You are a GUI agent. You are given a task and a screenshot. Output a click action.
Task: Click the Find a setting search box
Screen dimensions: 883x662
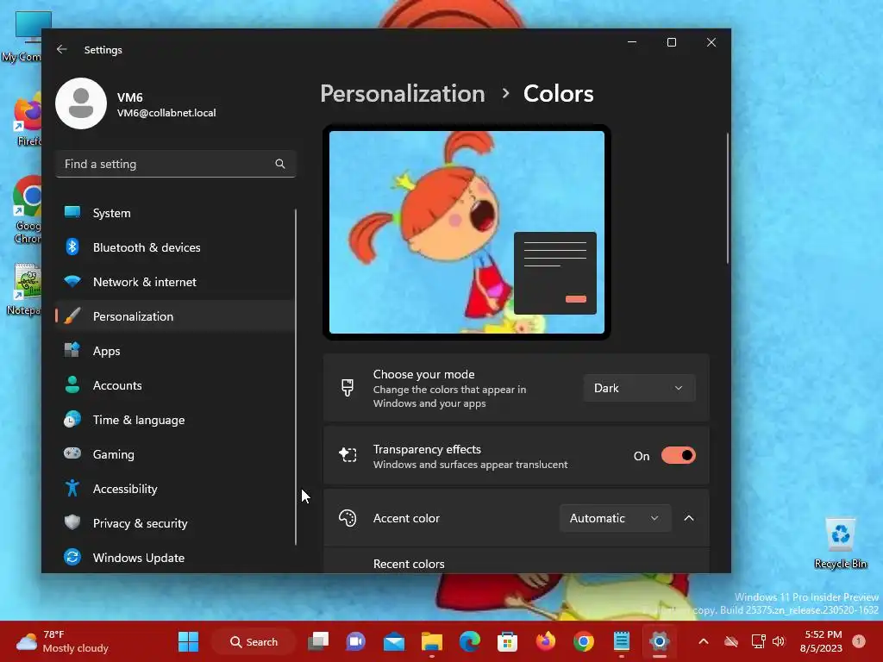pyautogui.click(x=175, y=164)
